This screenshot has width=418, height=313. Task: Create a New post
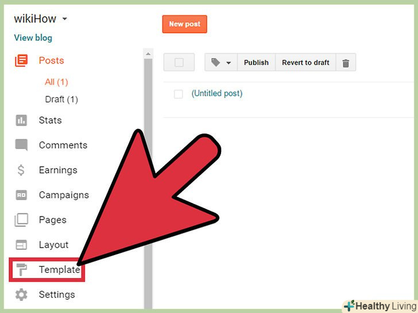[184, 24]
